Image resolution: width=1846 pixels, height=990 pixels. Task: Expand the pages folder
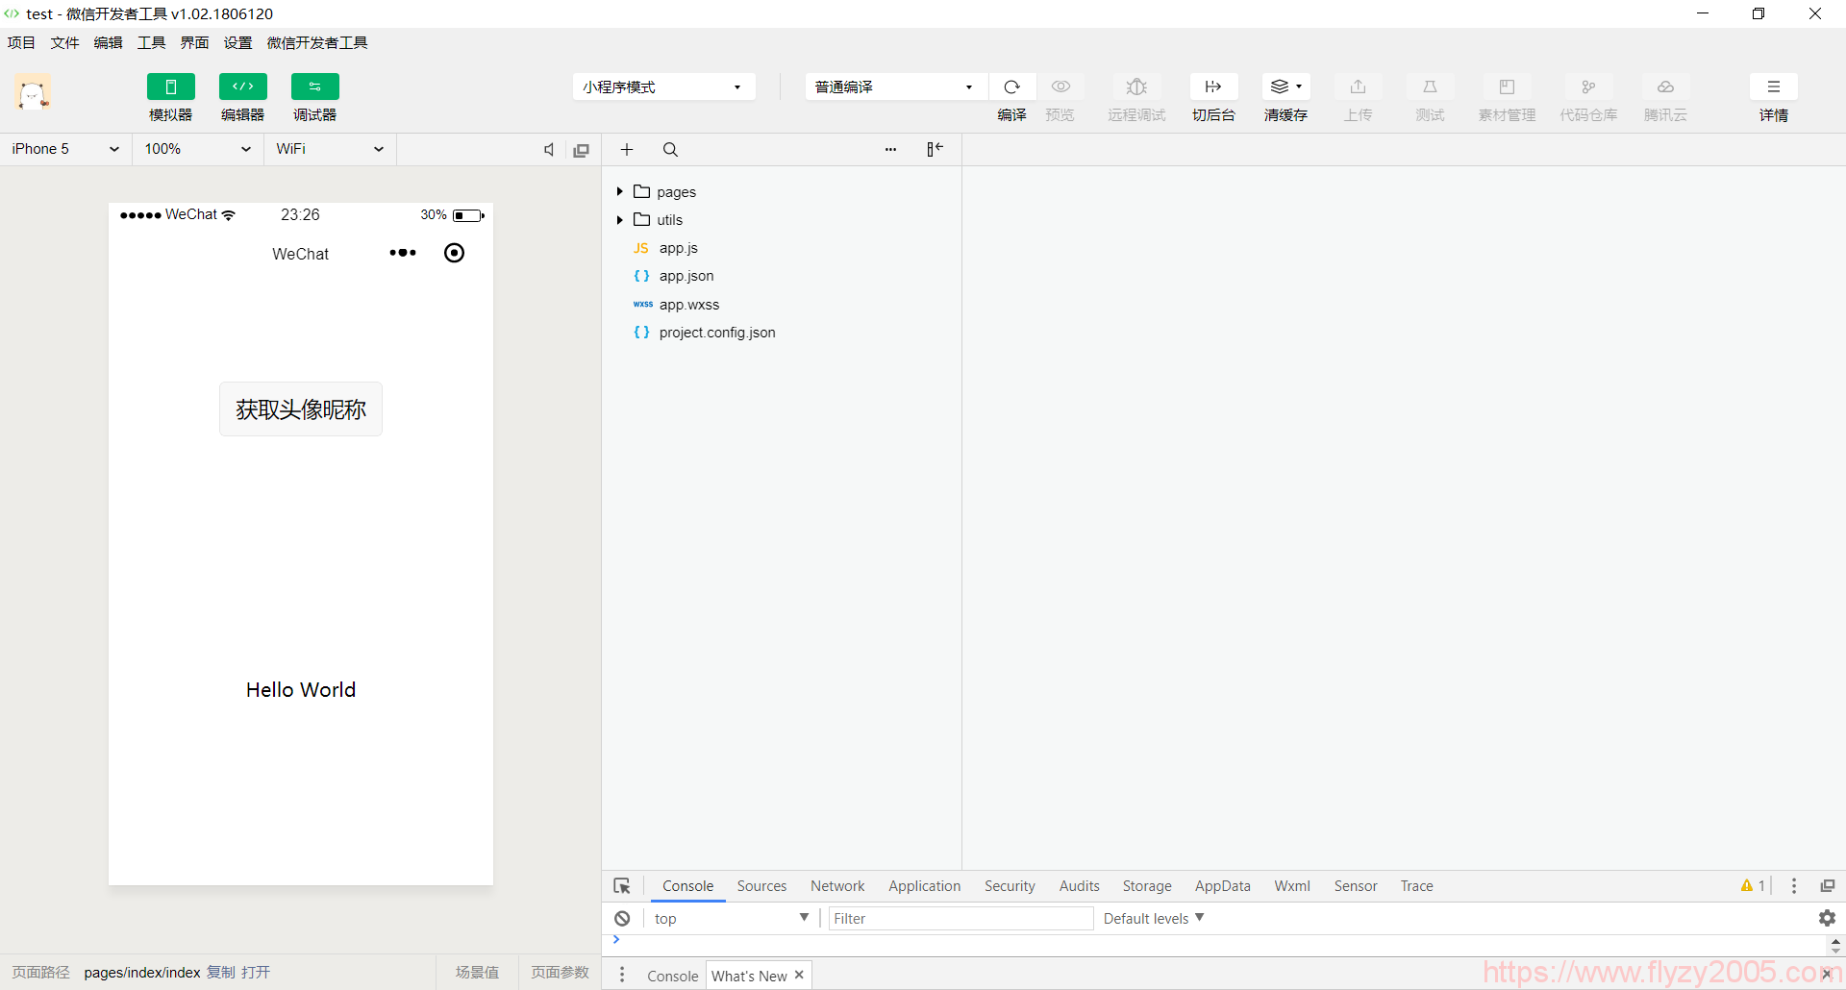click(620, 192)
